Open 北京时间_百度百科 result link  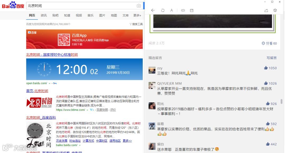tap(41, 118)
